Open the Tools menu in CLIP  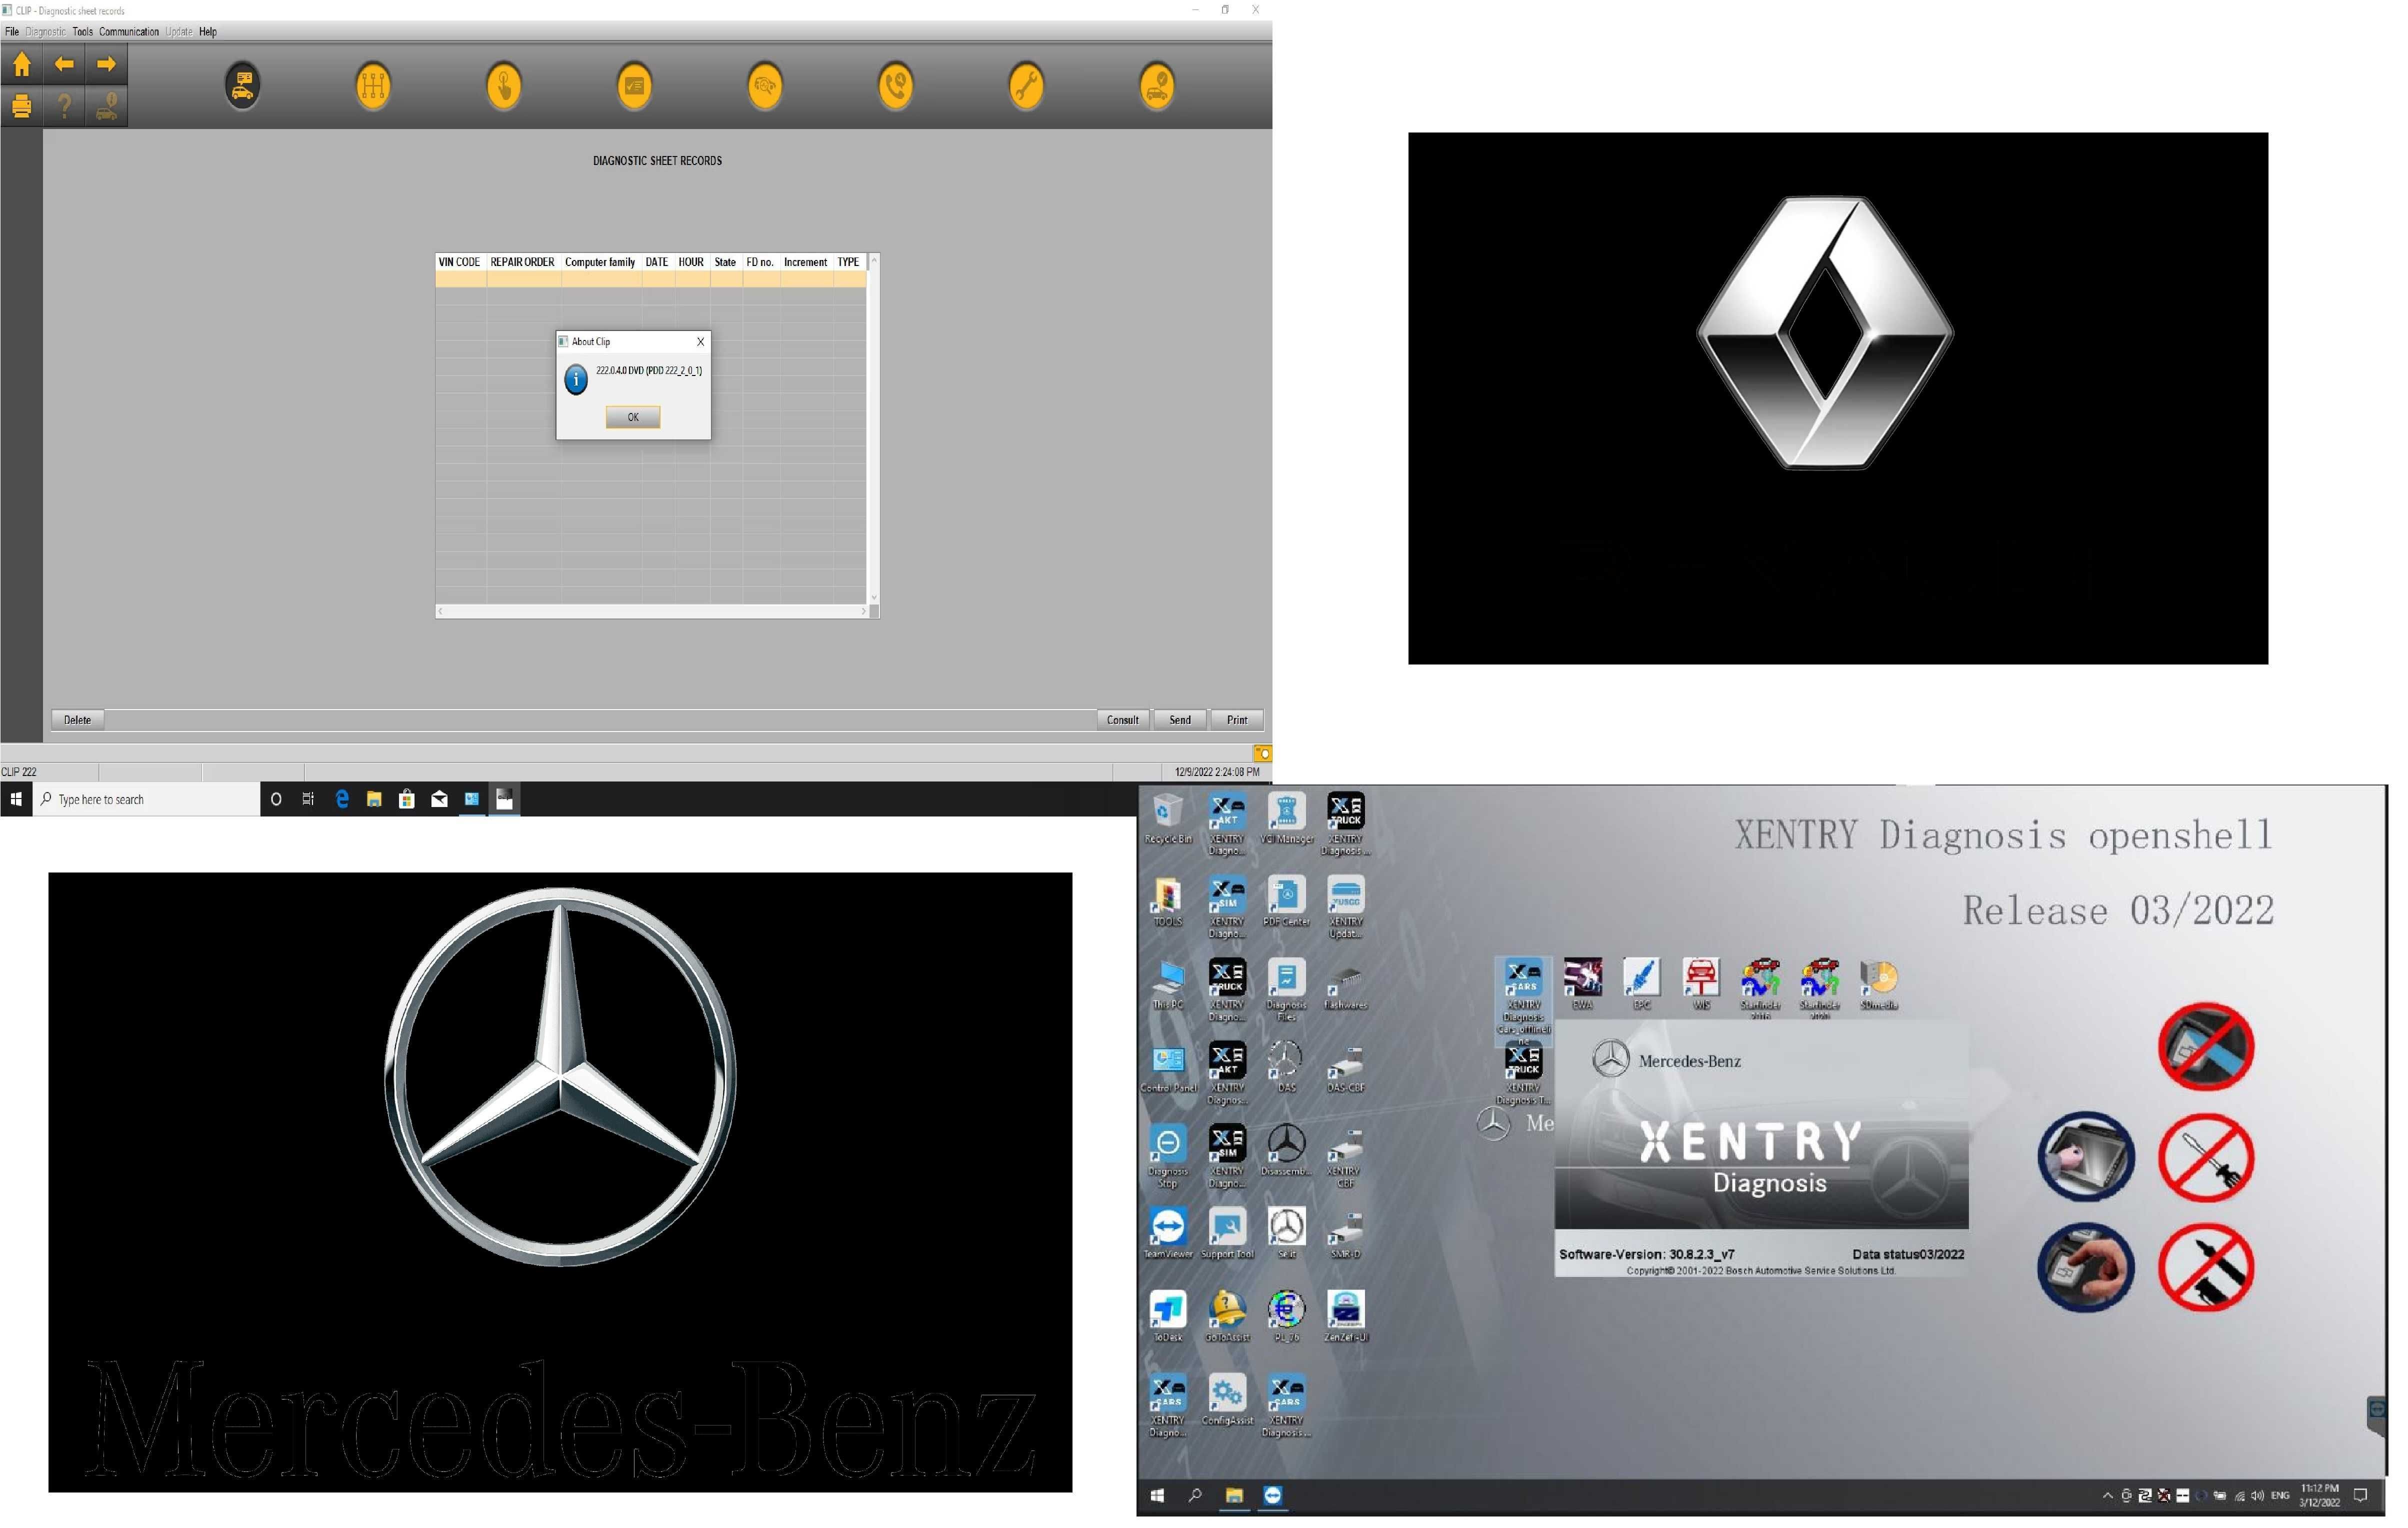(x=82, y=32)
